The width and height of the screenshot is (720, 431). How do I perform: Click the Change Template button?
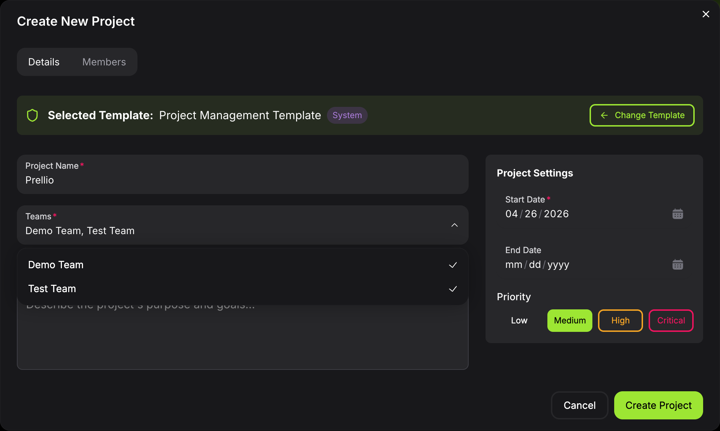pyautogui.click(x=642, y=115)
